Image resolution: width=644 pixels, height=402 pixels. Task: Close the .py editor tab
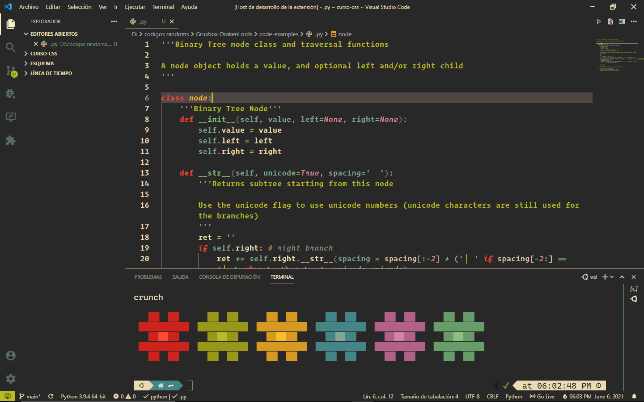tap(172, 21)
